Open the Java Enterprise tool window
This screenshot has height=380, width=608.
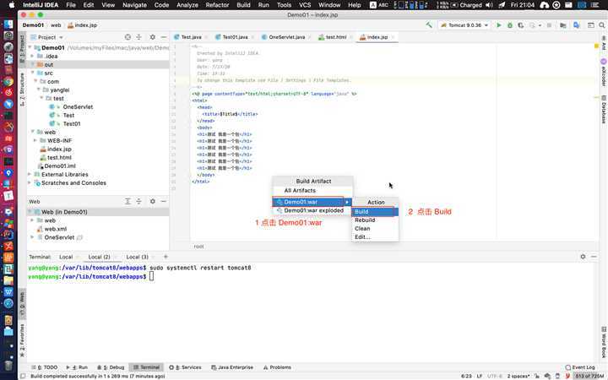pos(232,367)
